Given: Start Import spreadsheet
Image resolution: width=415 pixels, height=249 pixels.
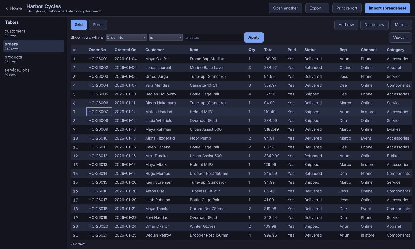Looking at the screenshot, I should pos(388,8).
